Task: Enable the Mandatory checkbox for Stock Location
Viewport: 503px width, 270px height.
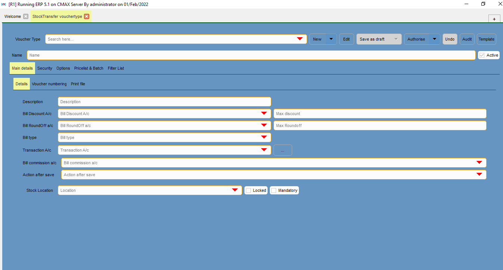Action: click(274, 190)
